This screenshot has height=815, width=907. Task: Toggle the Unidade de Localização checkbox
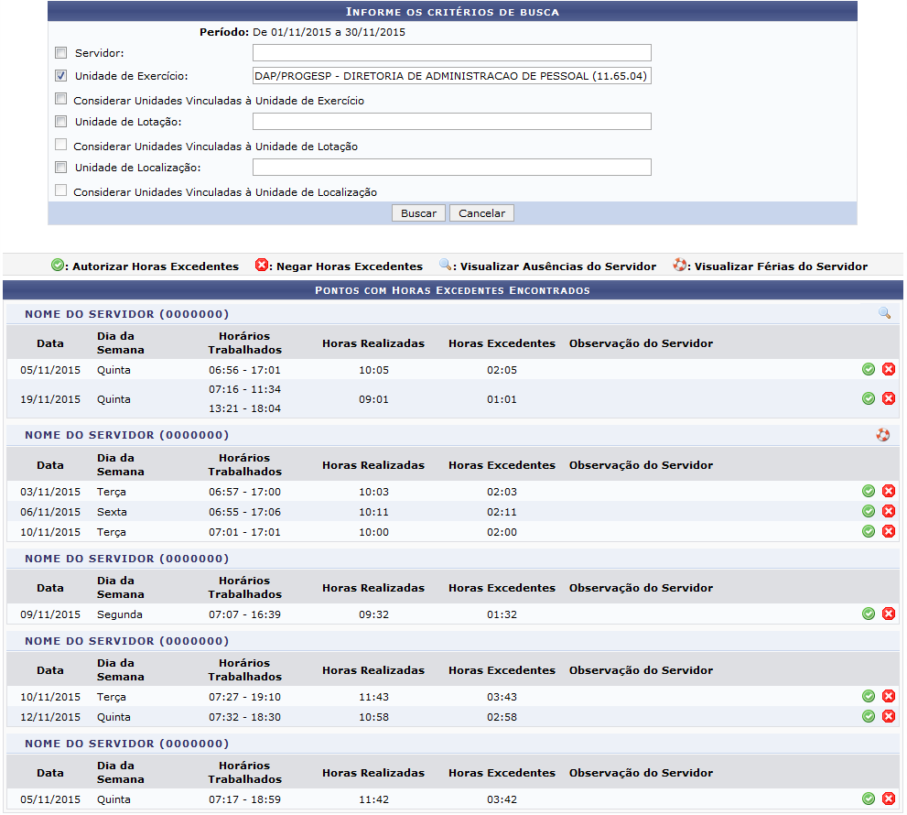(x=61, y=168)
